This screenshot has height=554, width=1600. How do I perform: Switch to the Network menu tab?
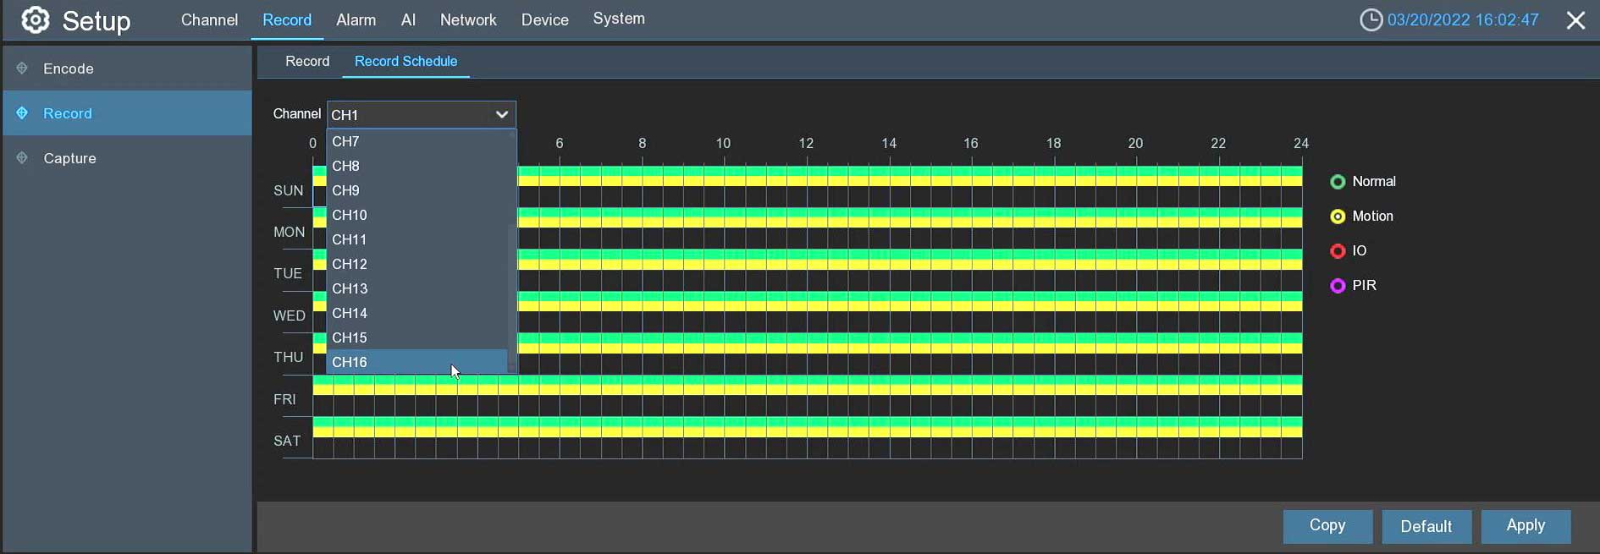click(x=468, y=20)
